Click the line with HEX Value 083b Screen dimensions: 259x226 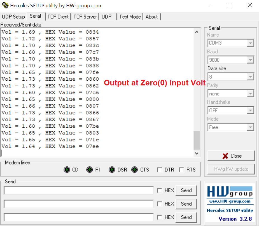pyautogui.click(x=50, y=59)
